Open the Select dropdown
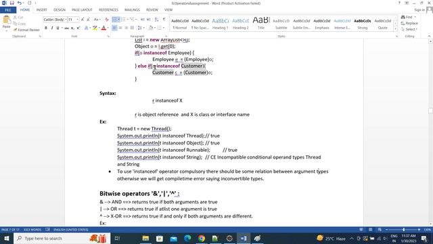Image resolution: width=433 pixels, height=244 pixels. [409, 29]
